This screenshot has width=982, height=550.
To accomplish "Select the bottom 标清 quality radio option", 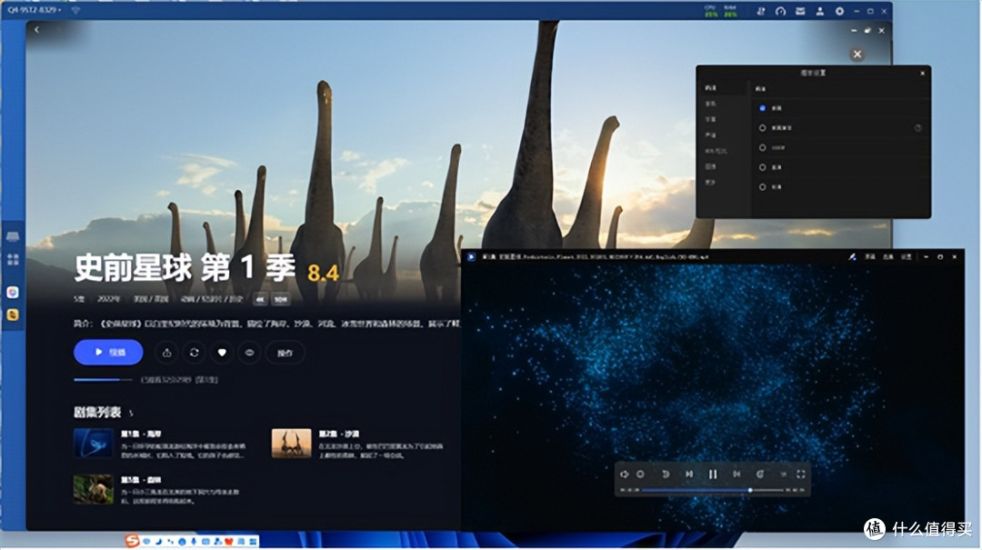I will click(762, 186).
